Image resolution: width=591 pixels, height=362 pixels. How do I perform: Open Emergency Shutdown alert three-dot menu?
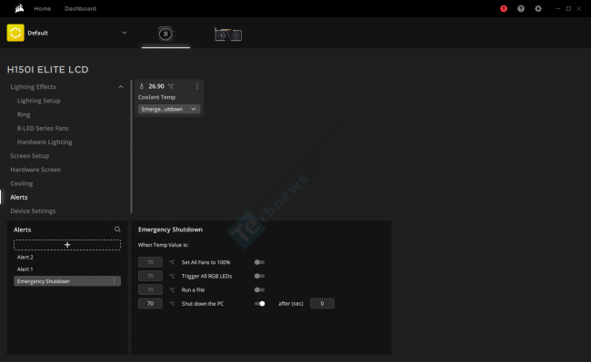115,281
